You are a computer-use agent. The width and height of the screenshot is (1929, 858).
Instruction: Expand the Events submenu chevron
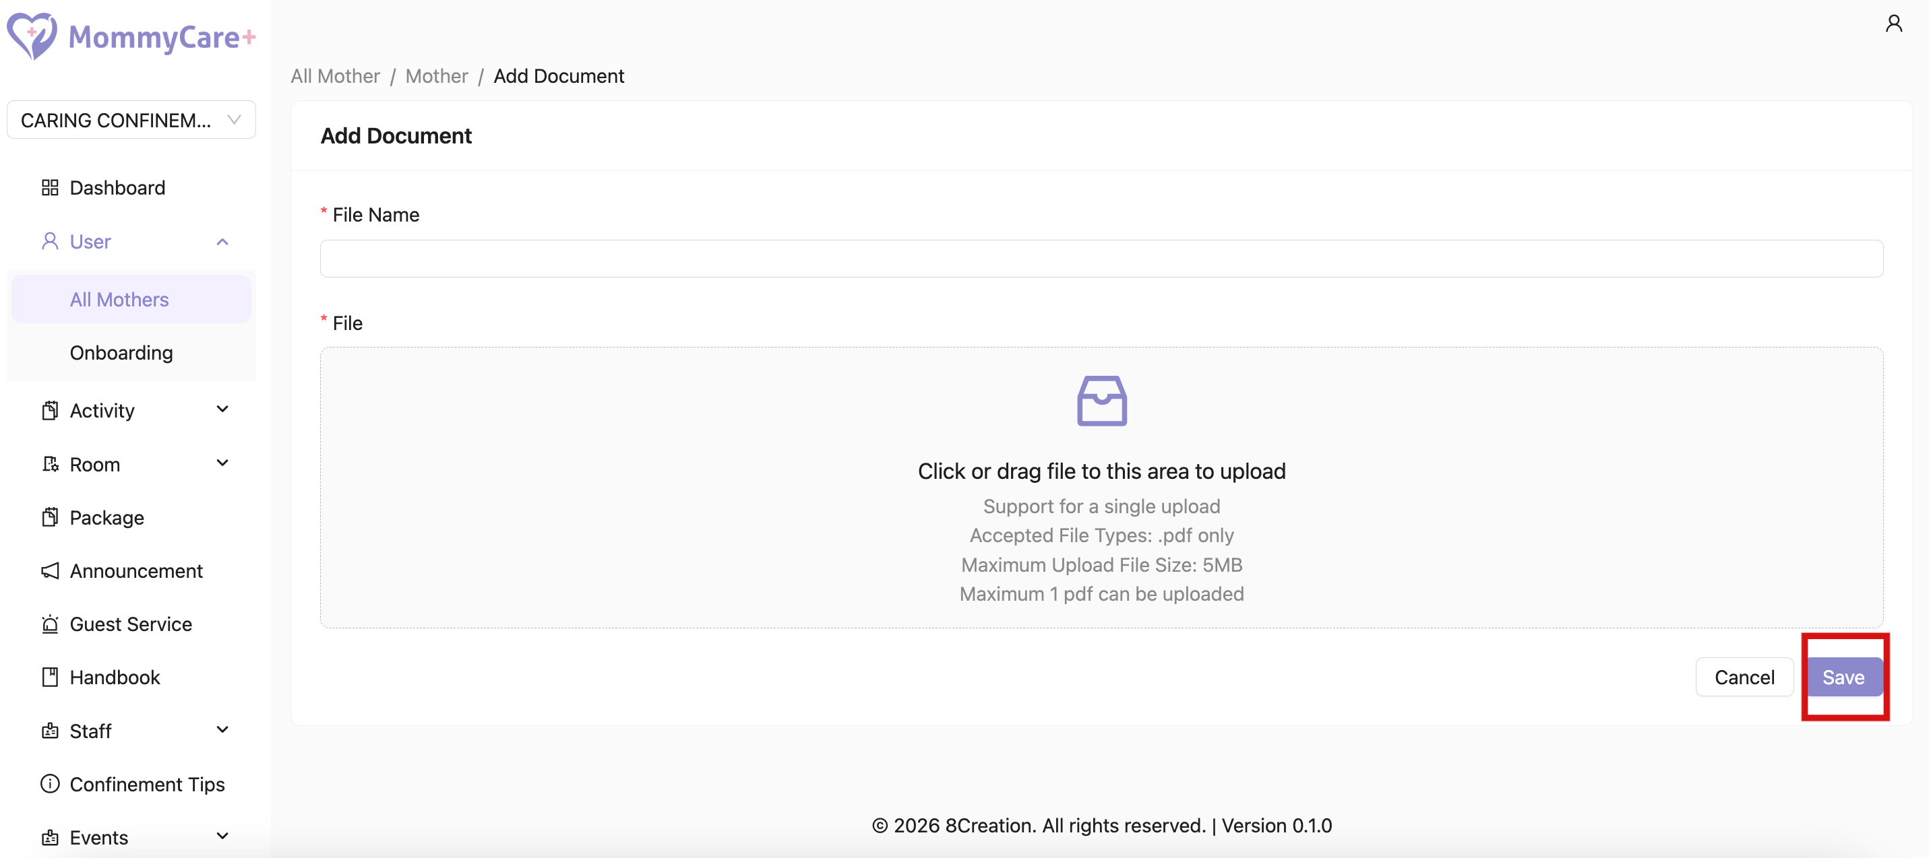coord(222,837)
